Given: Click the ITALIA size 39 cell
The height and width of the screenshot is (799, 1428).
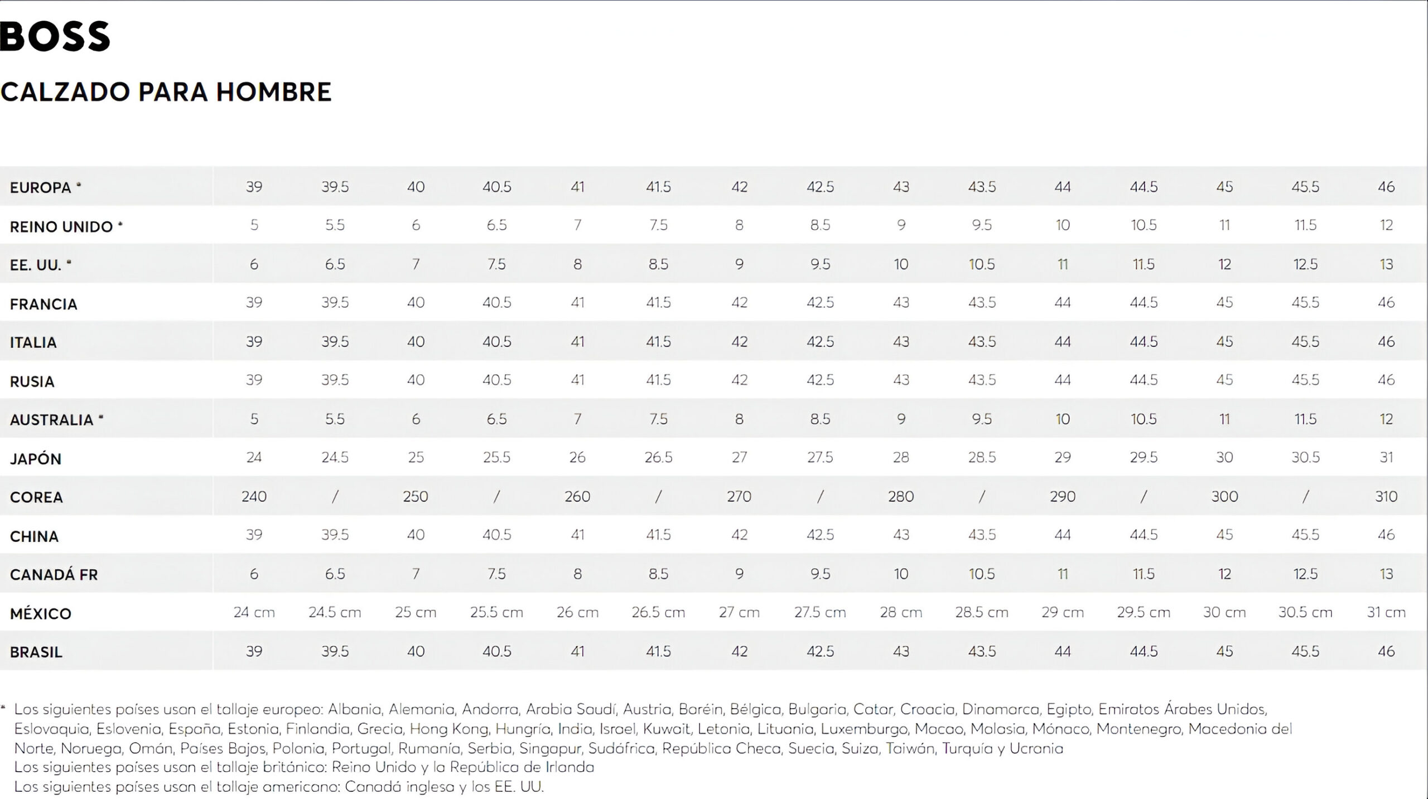Looking at the screenshot, I should coord(254,341).
